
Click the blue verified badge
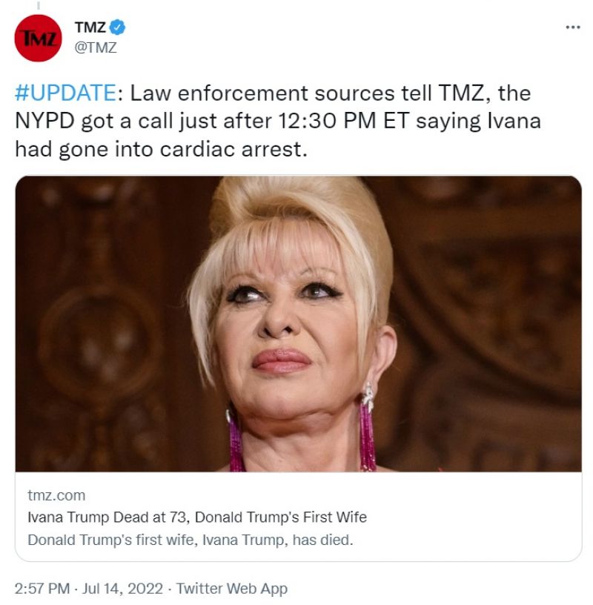117,27
